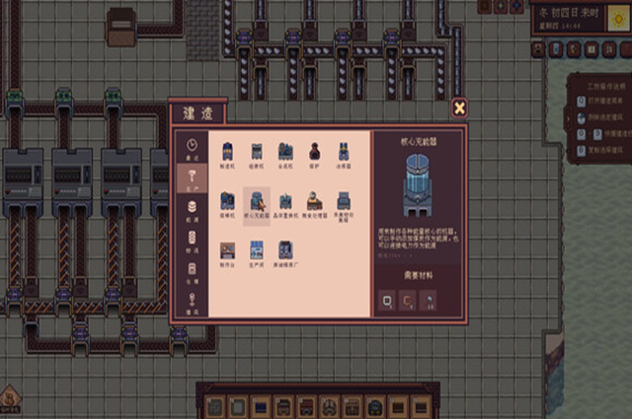Select the tenth hotbar slot

[421, 407]
